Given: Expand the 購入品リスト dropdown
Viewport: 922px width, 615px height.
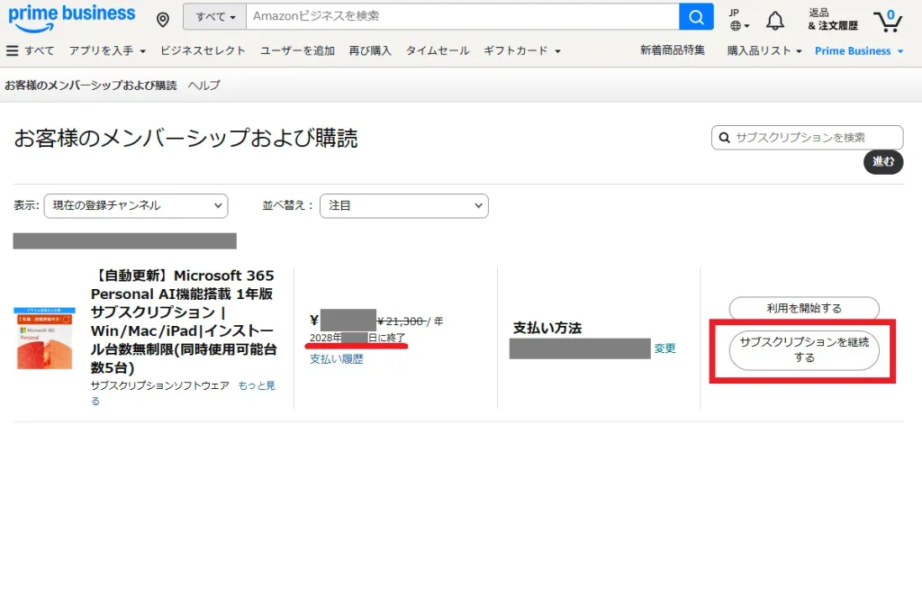Looking at the screenshot, I should pos(764,50).
